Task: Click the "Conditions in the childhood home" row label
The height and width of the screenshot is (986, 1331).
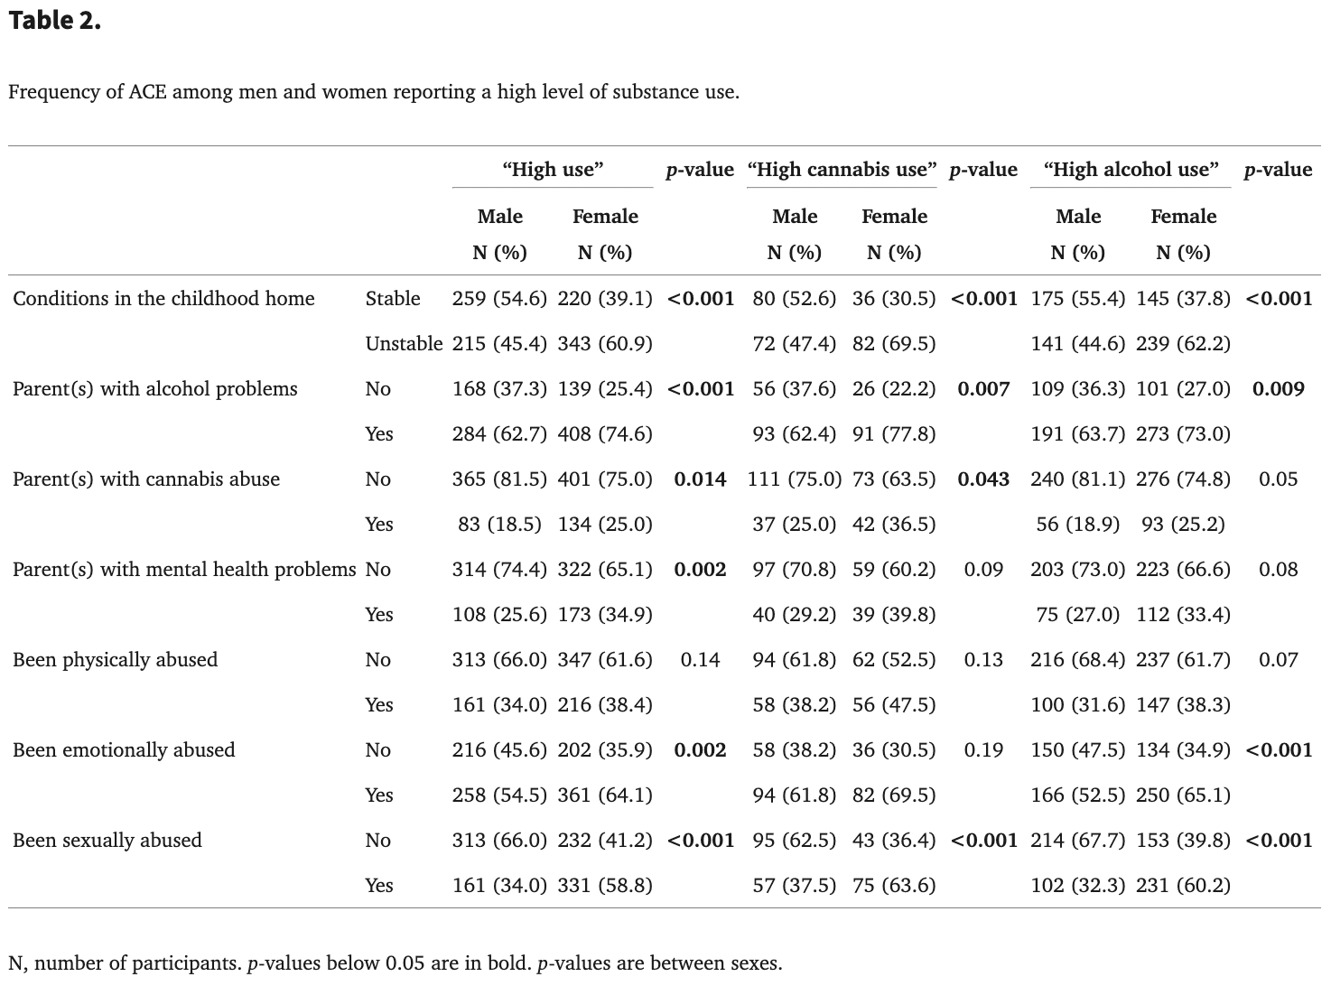Action: (x=163, y=298)
